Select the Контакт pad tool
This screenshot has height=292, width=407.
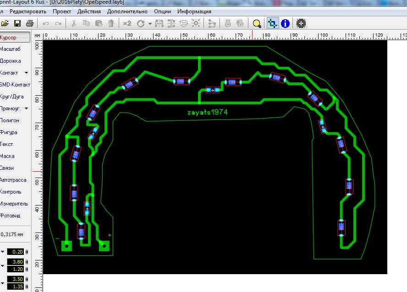(9, 73)
